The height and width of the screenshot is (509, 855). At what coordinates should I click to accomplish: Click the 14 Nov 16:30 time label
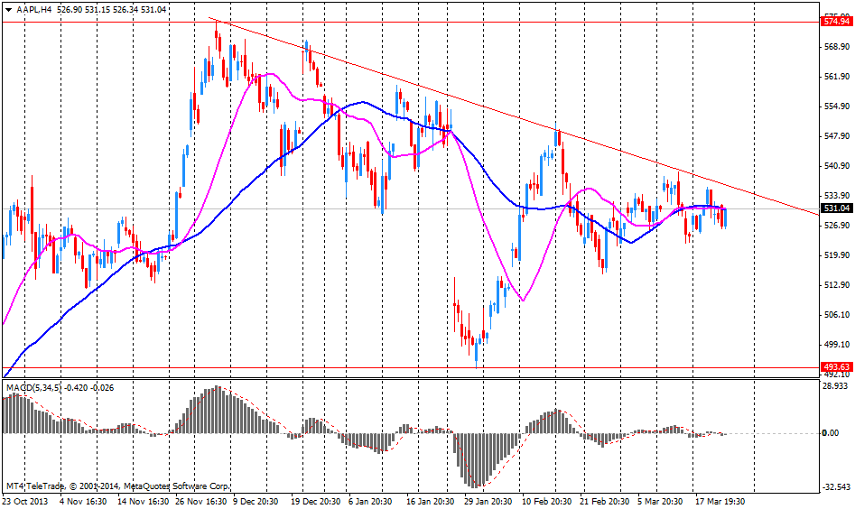click(142, 501)
